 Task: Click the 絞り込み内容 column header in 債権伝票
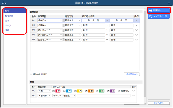[x=88, y=16]
